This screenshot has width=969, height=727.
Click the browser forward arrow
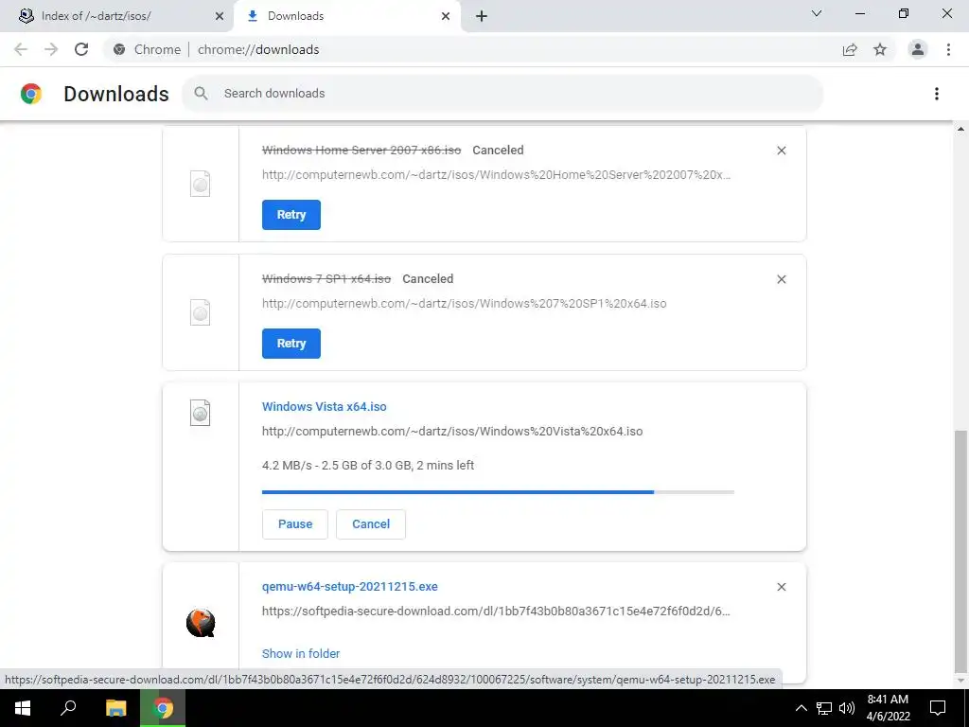click(x=51, y=49)
